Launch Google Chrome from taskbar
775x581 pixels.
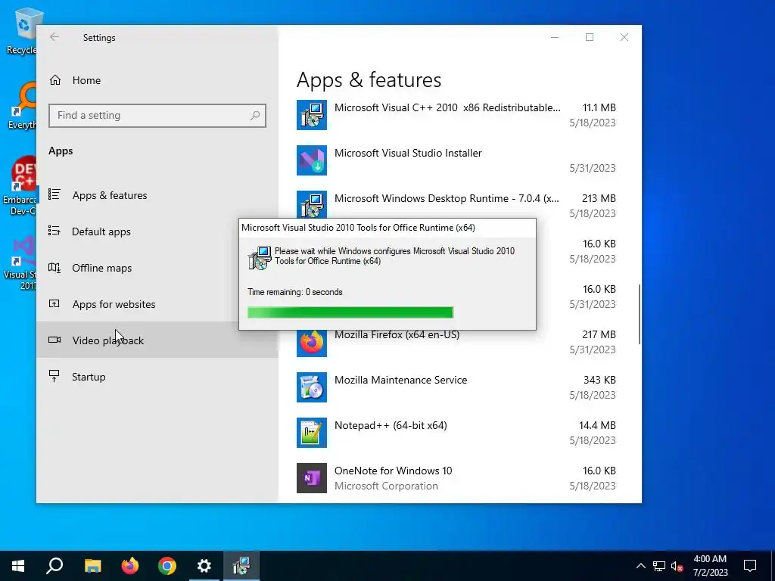167,566
